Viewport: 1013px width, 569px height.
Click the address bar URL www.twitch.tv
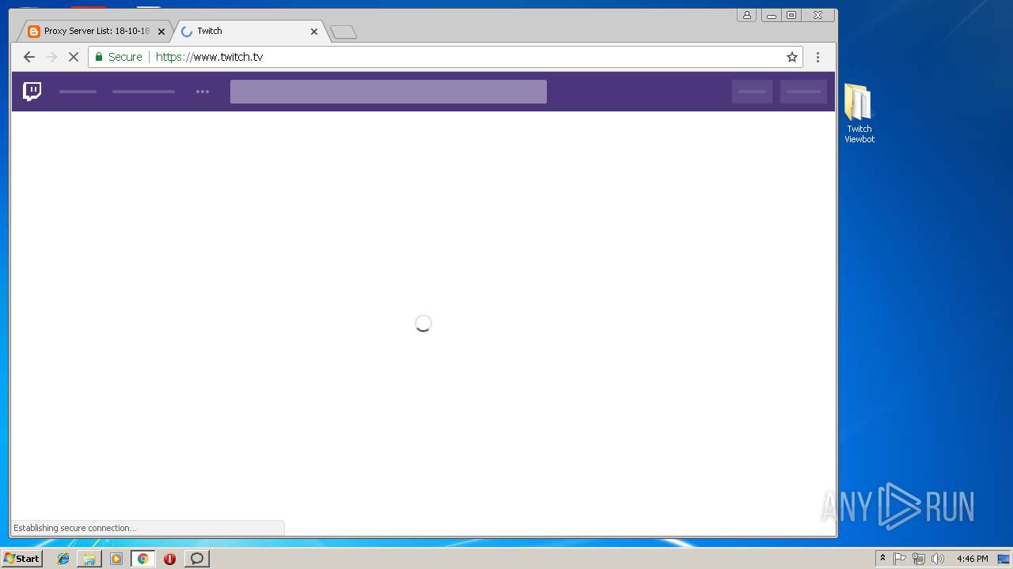(209, 57)
